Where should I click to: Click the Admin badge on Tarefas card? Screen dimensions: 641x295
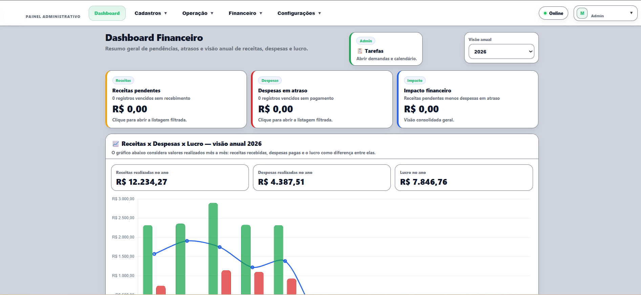point(366,41)
